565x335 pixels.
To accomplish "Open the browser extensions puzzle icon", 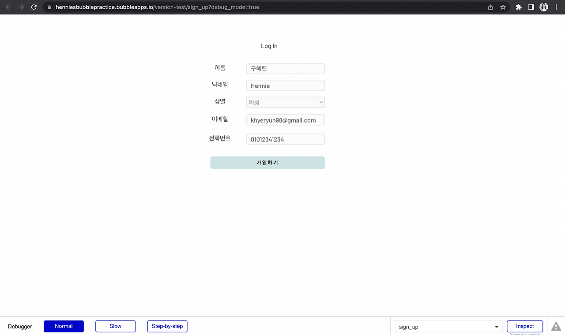I will click(519, 7).
